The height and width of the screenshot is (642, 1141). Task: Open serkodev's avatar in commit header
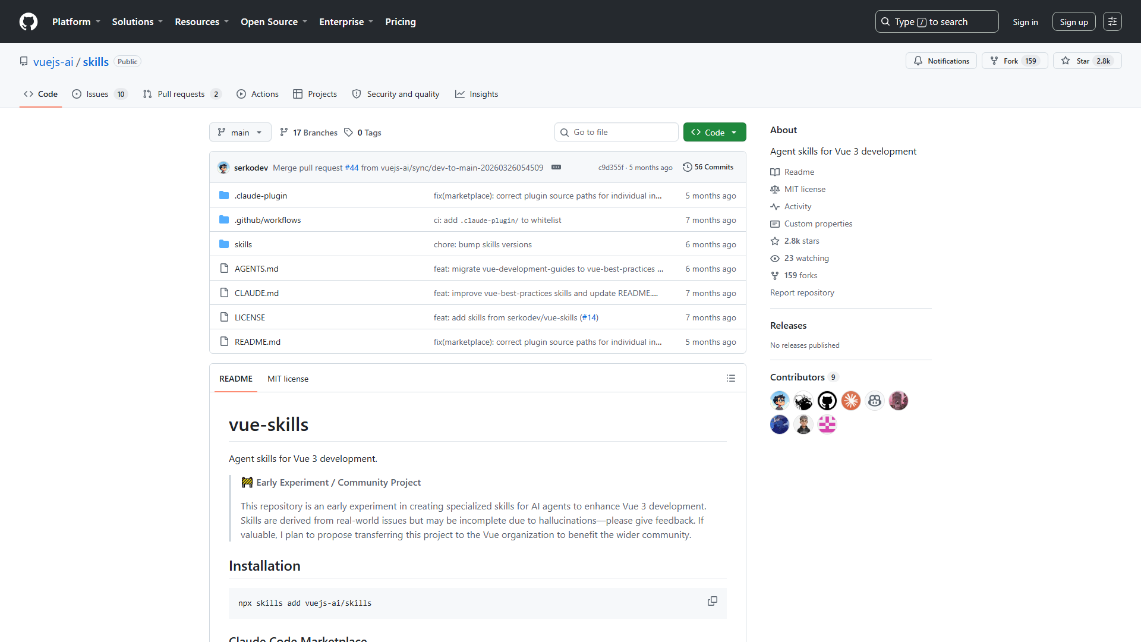pos(223,168)
